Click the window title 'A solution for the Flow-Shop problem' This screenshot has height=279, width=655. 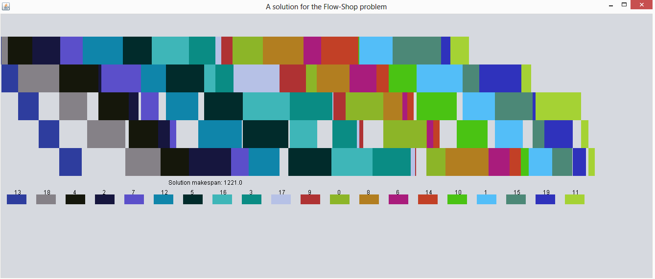click(326, 7)
